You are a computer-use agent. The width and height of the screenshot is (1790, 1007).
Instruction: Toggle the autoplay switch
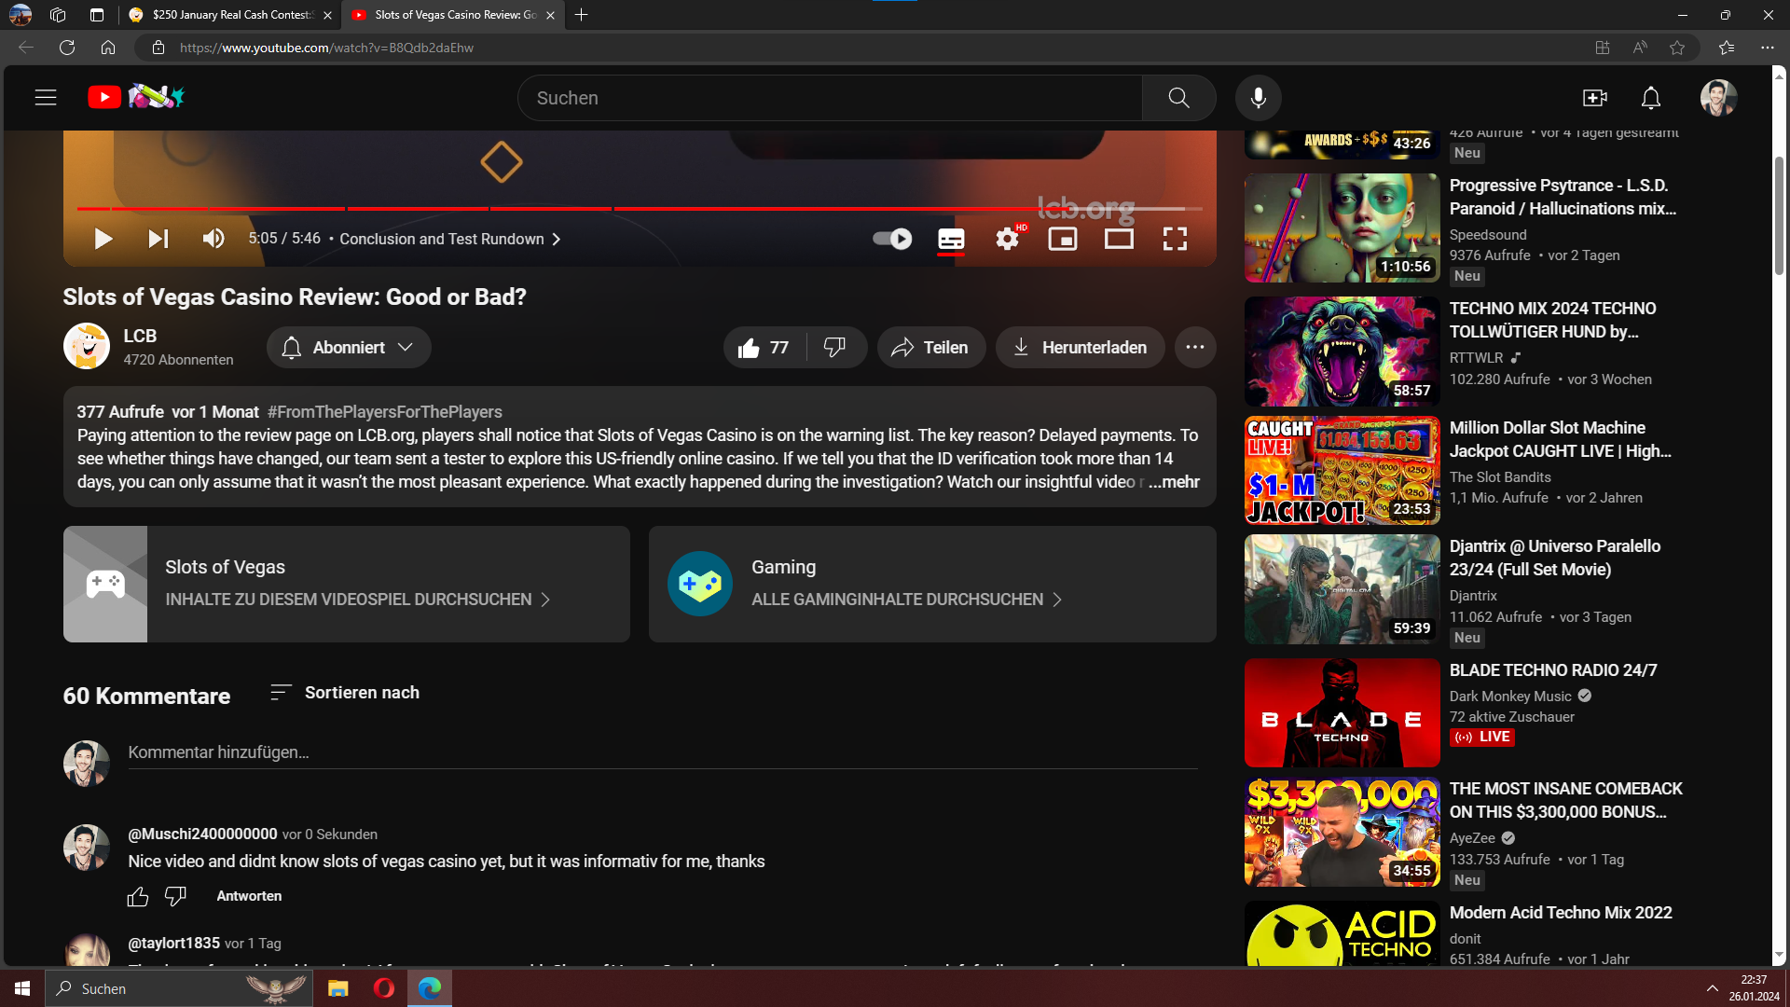click(892, 239)
